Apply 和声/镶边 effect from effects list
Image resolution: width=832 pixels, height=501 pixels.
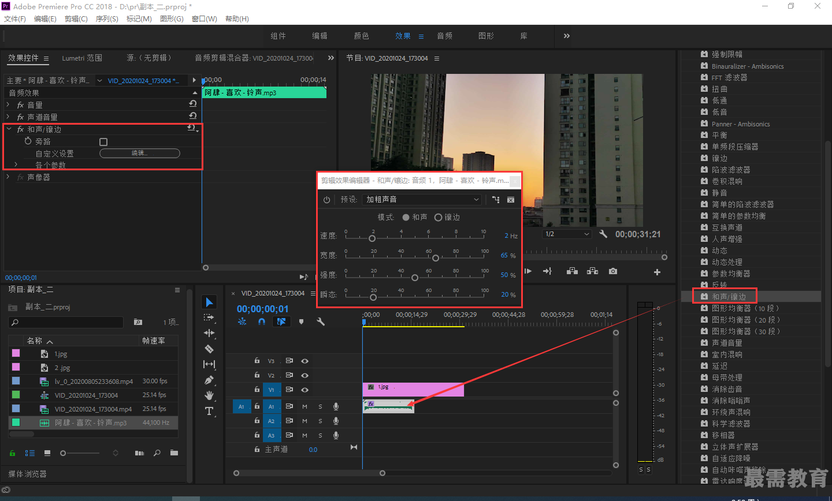(x=729, y=297)
